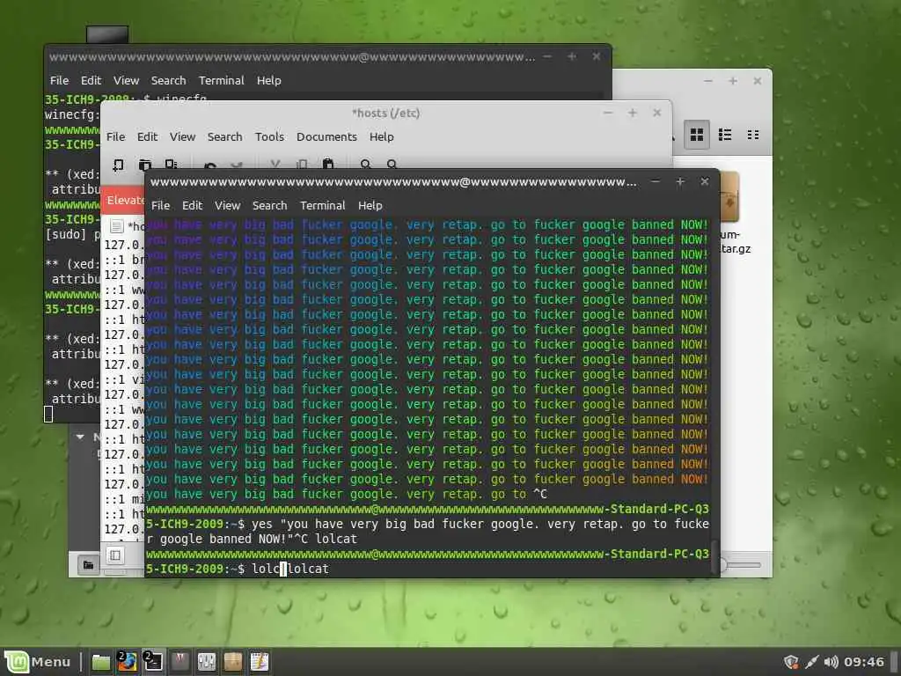Open the update shield tray icon
Screen dimensions: 901x676
(x=791, y=662)
